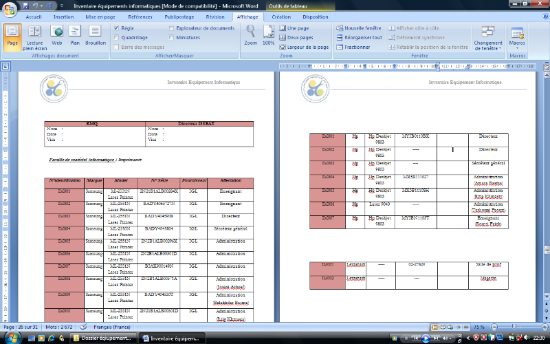
Task: Enable the Quadrillage checkbox
Action: [116, 37]
